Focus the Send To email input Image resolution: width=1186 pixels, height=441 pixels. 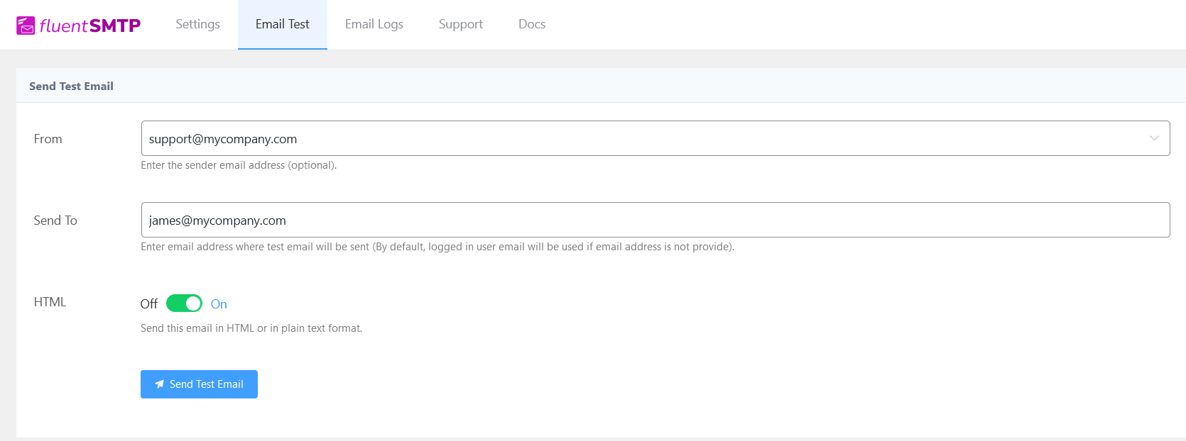[655, 220]
